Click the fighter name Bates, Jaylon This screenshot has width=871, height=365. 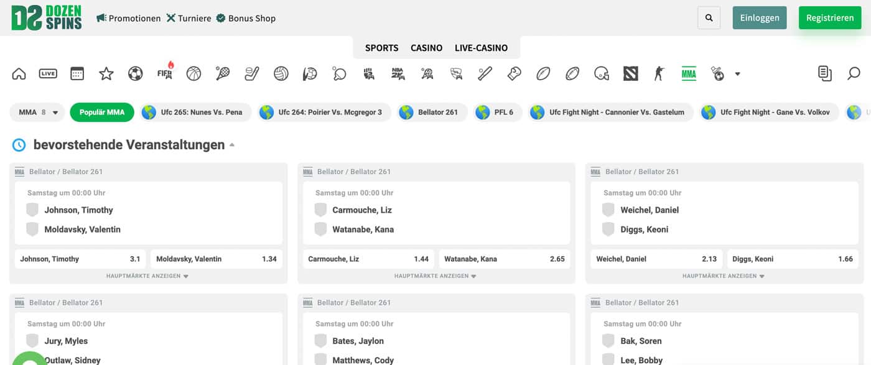click(x=358, y=341)
